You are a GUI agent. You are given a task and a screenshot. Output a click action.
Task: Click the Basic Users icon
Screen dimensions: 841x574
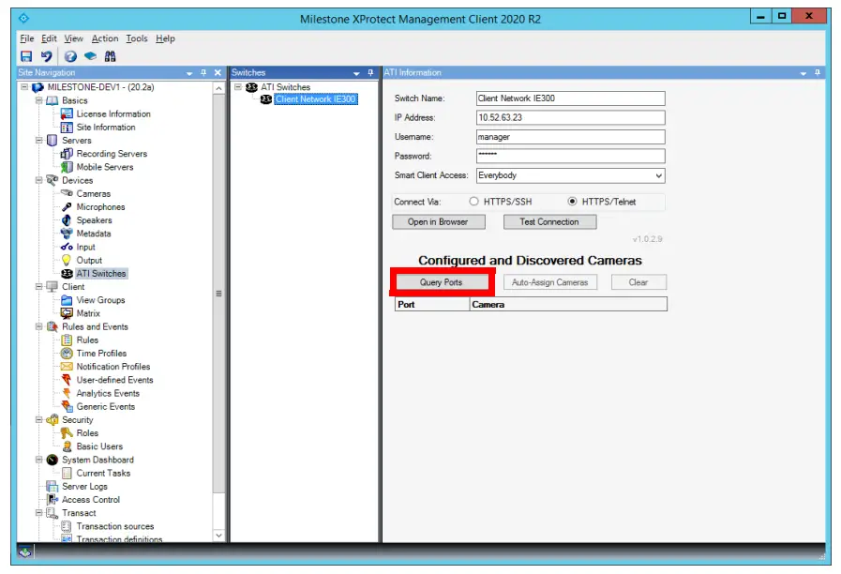pyautogui.click(x=67, y=446)
